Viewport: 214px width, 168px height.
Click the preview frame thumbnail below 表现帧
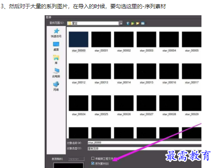click(68, 165)
